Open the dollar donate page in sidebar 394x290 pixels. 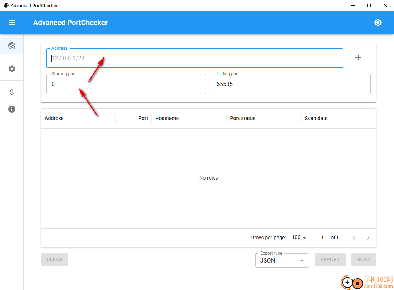(x=11, y=92)
